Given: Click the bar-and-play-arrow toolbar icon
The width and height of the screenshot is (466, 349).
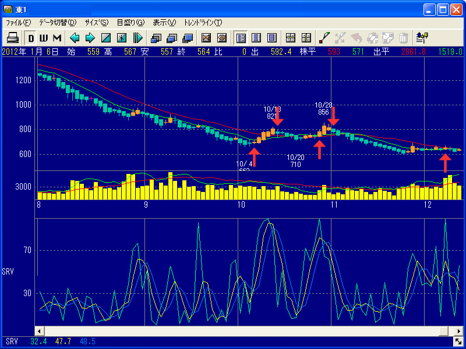Looking at the screenshot, I should point(137,38).
